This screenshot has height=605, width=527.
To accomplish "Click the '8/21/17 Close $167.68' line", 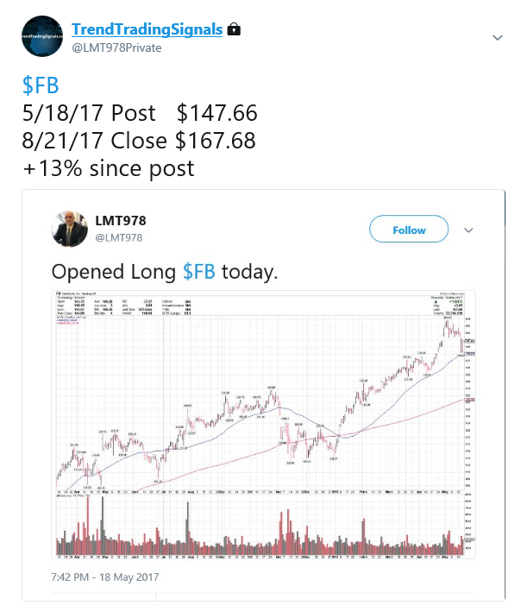I will point(139,141).
